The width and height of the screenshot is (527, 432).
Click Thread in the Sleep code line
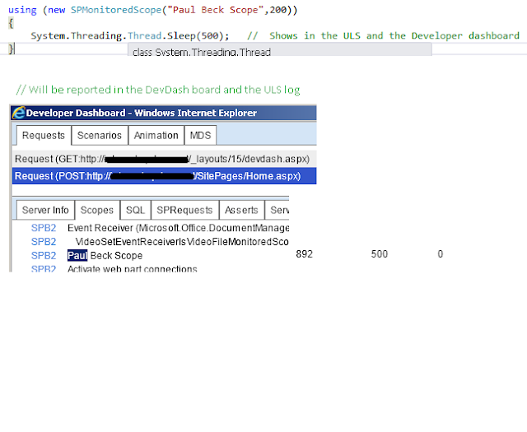pyautogui.click(x=145, y=35)
